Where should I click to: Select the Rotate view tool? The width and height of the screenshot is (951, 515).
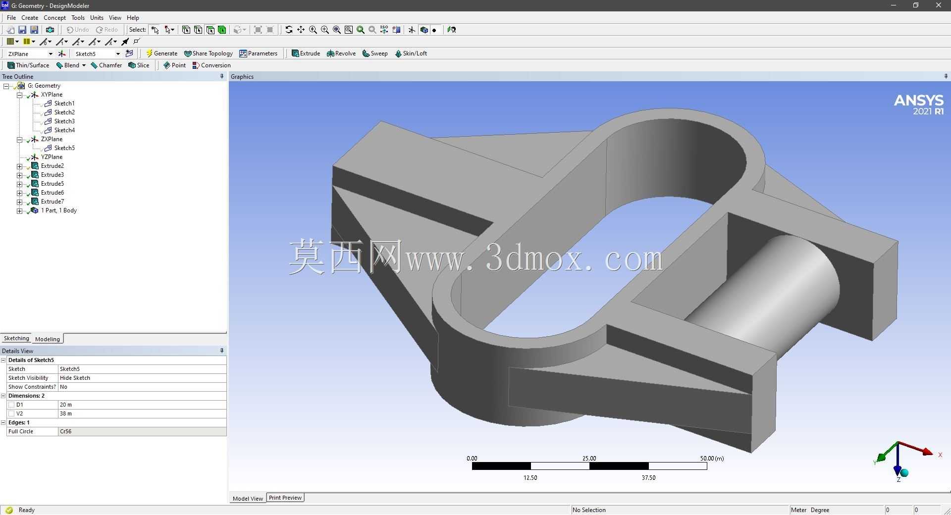click(289, 30)
